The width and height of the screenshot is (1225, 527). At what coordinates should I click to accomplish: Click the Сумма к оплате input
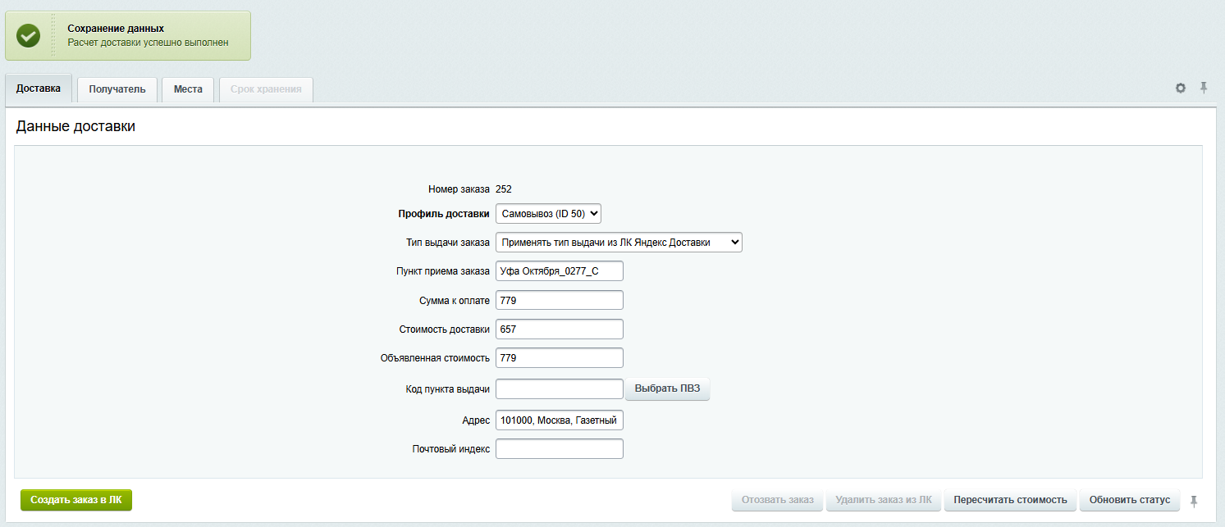560,301
